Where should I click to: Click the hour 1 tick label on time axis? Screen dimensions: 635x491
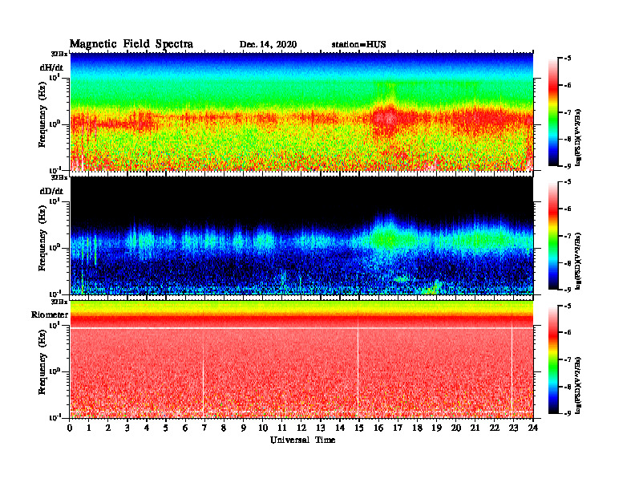(89, 428)
